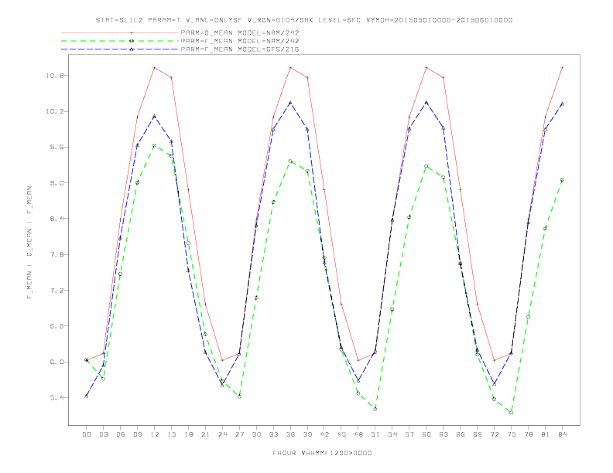
Task: Click the x-axis forecast hour 15
Action: 171,434
